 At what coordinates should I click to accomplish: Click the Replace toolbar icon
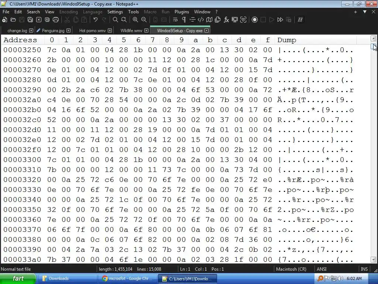pyautogui.click(x=124, y=20)
